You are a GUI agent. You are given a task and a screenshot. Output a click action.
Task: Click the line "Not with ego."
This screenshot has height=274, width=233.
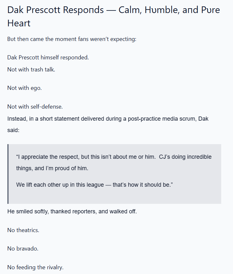25,88
